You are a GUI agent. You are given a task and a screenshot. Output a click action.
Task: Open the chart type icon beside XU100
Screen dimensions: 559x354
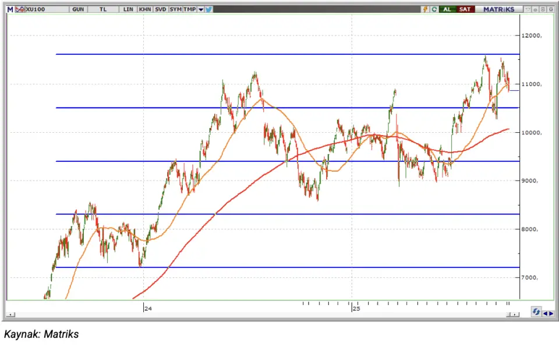(19, 10)
